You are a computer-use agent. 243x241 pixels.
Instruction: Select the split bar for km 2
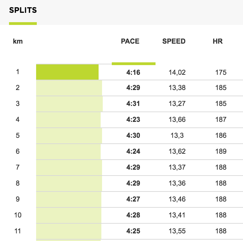(69, 88)
